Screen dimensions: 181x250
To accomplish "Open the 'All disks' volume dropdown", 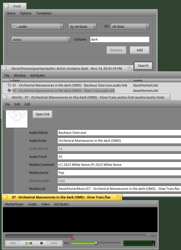I will click(x=130, y=26).
